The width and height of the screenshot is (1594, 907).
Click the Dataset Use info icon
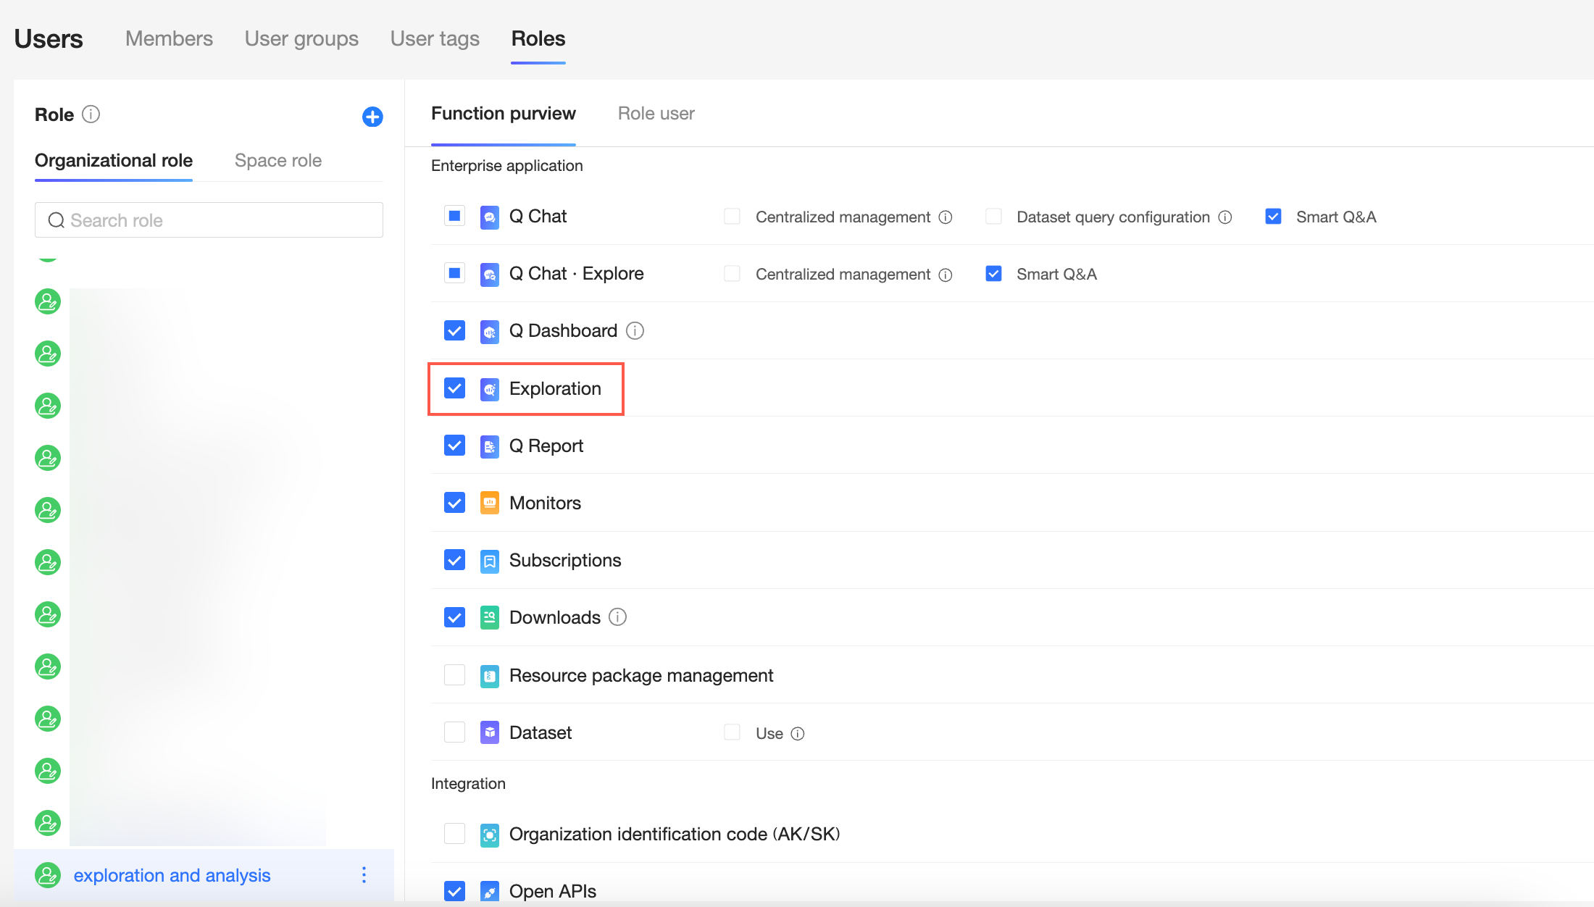point(798,734)
